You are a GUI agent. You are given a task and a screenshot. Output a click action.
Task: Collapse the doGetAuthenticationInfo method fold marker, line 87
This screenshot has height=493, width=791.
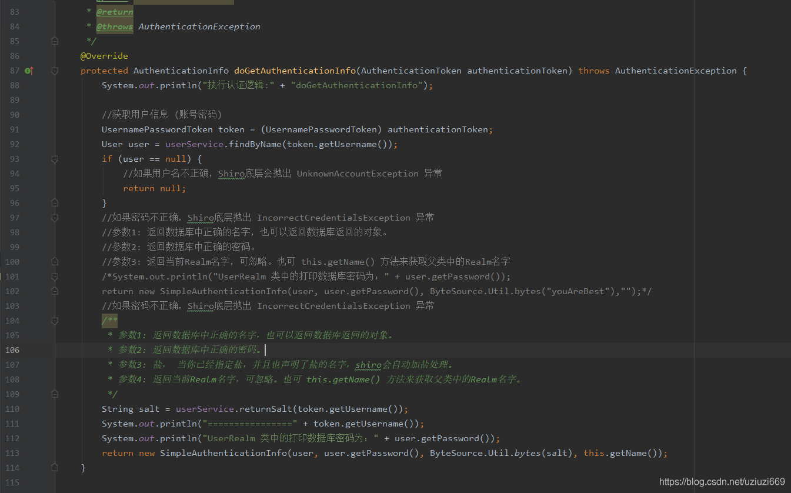click(x=55, y=71)
